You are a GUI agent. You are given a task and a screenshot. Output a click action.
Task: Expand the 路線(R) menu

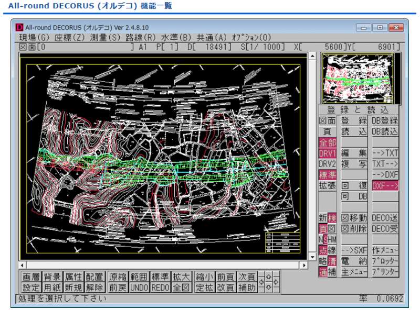tap(141, 38)
